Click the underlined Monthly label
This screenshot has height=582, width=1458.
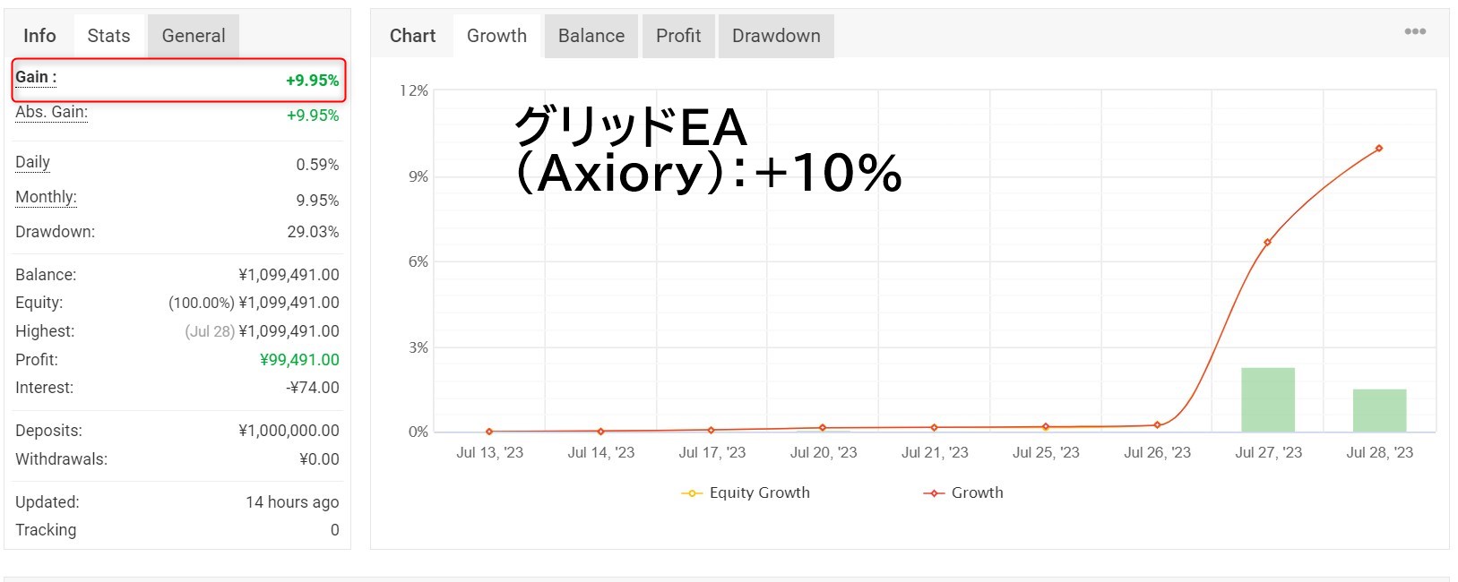[46, 197]
